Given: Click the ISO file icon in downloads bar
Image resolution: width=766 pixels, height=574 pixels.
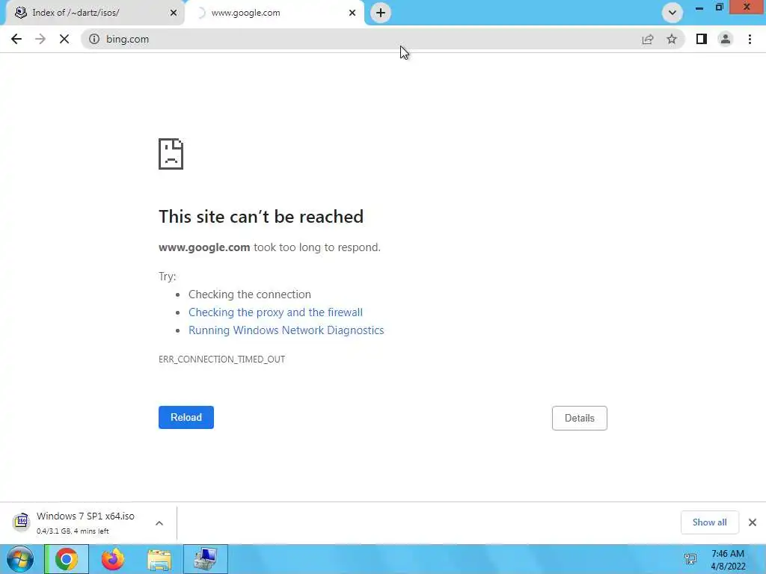Looking at the screenshot, I should pos(21,522).
